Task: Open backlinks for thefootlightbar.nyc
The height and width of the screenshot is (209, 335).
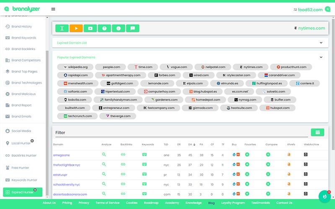Action: tap(123, 164)
